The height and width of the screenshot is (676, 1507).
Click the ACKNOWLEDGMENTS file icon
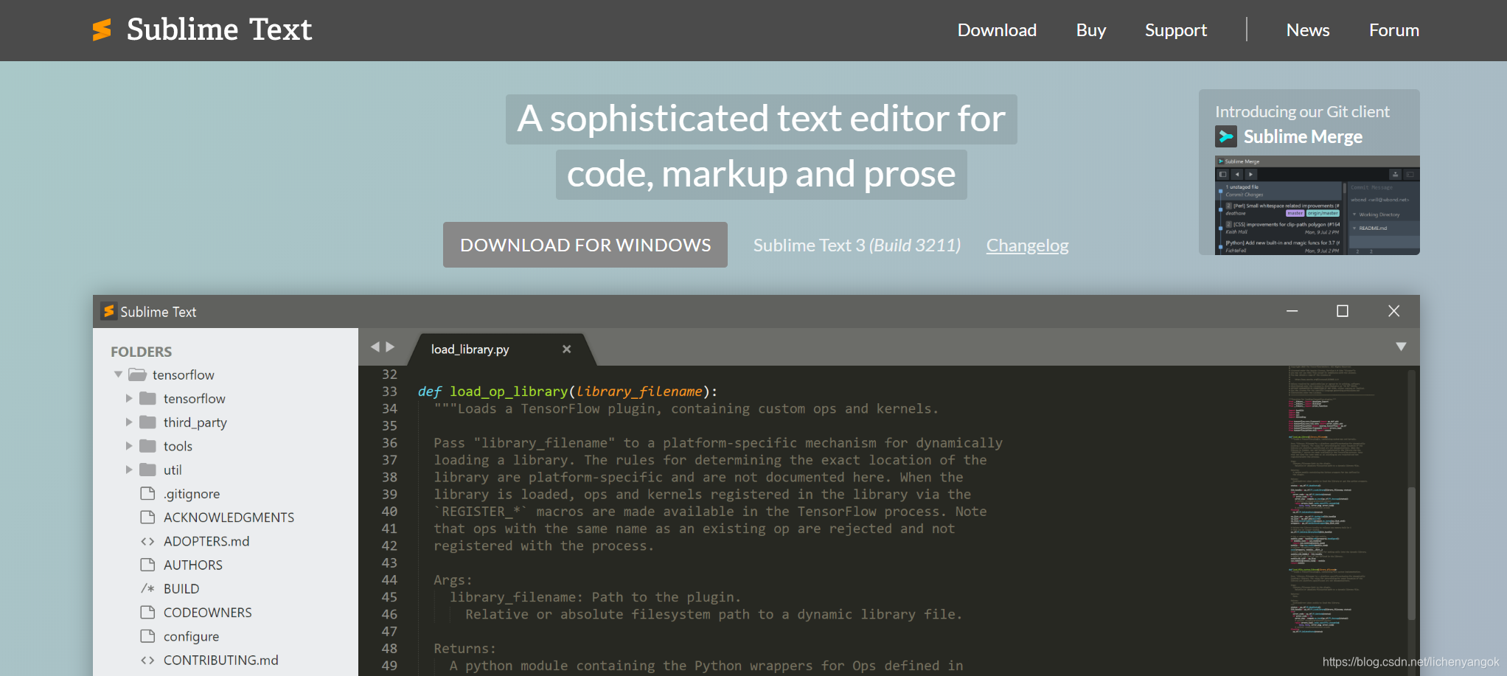click(147, 517)
